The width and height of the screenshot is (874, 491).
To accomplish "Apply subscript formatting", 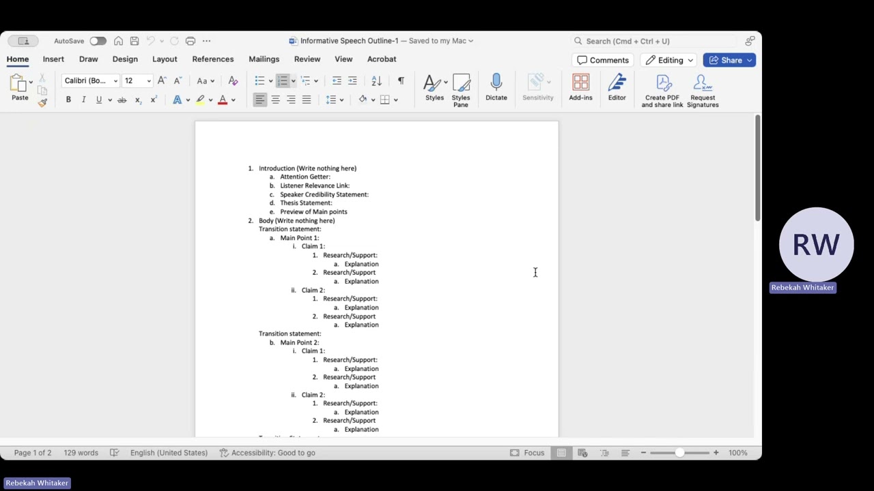I will [138, 100].
